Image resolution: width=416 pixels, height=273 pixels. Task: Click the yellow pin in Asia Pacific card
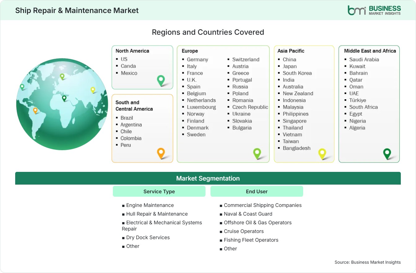322,154
